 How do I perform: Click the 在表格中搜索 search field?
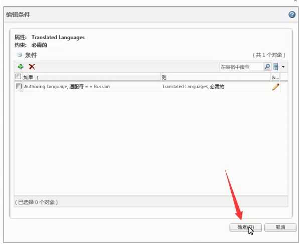click(242, 67)
